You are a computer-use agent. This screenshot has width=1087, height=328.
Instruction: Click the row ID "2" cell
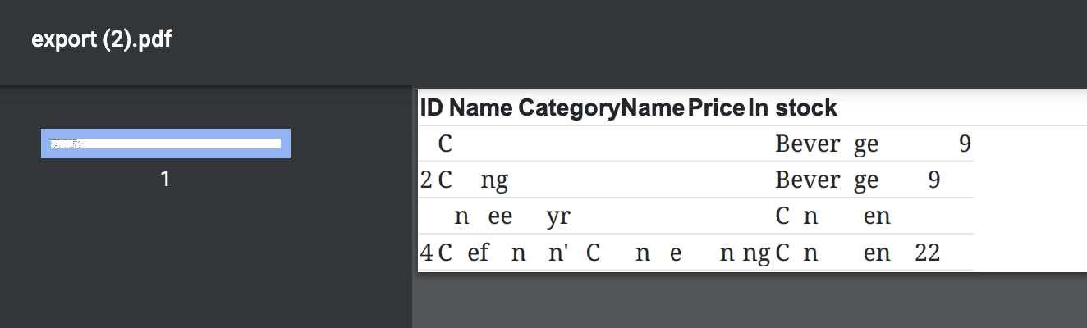click(426, 180)
